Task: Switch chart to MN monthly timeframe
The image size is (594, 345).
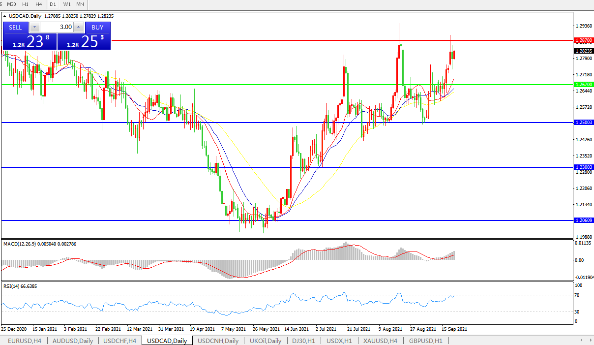Action: click(x=80, y=4)
